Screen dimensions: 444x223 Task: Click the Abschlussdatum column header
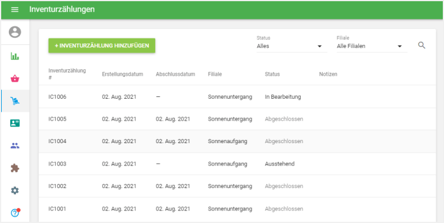(175, 74)
